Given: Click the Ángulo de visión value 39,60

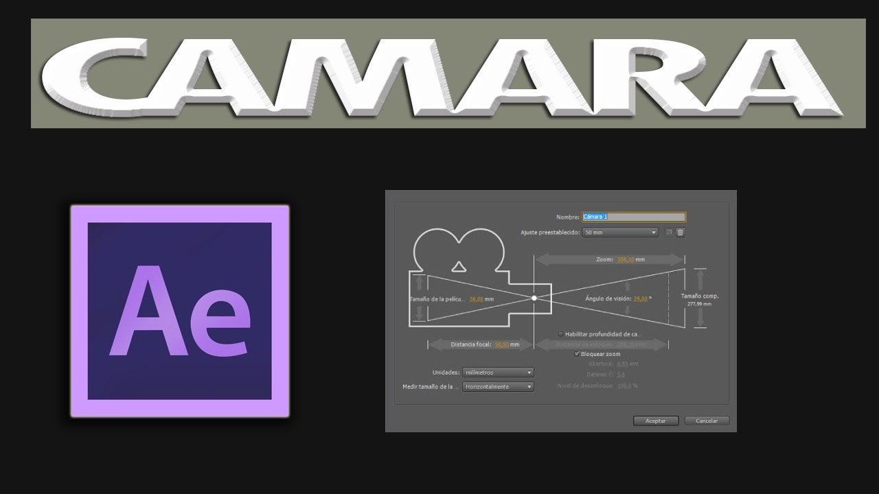Looking at the screenshot, I should click(x=640, y=298).
